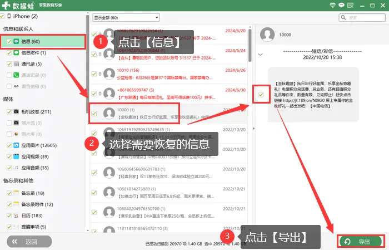Screen dimensions: 389x250
Task: Click the 照片流 camera icon
Action: click(16, 122)
